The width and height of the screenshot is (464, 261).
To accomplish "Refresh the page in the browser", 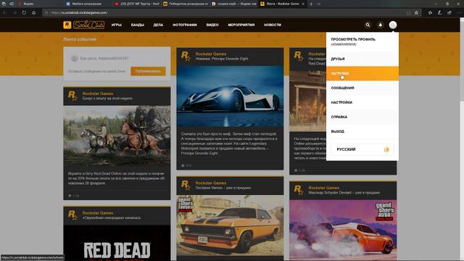I will pyautogui.click(x=24, y=13).
